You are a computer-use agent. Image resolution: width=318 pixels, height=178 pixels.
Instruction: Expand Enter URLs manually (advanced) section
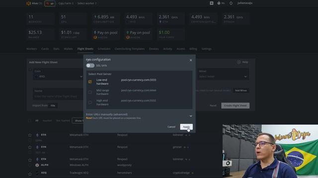(139, 116)
